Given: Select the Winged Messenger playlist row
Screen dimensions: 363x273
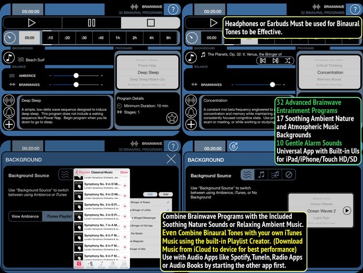Looking at the screenshot, I should 150,218.
